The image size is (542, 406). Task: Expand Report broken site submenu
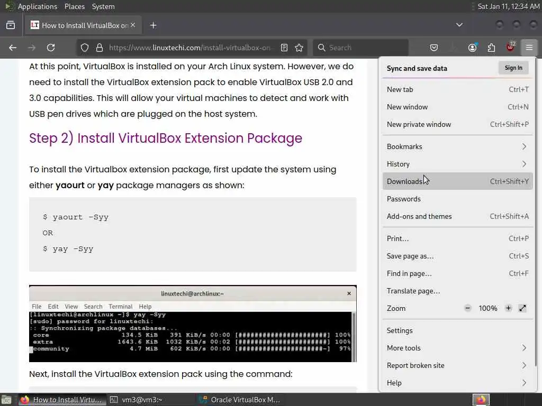[457, 365]
